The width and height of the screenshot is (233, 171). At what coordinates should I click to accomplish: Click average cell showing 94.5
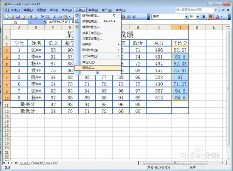click(x=180, y=91)
